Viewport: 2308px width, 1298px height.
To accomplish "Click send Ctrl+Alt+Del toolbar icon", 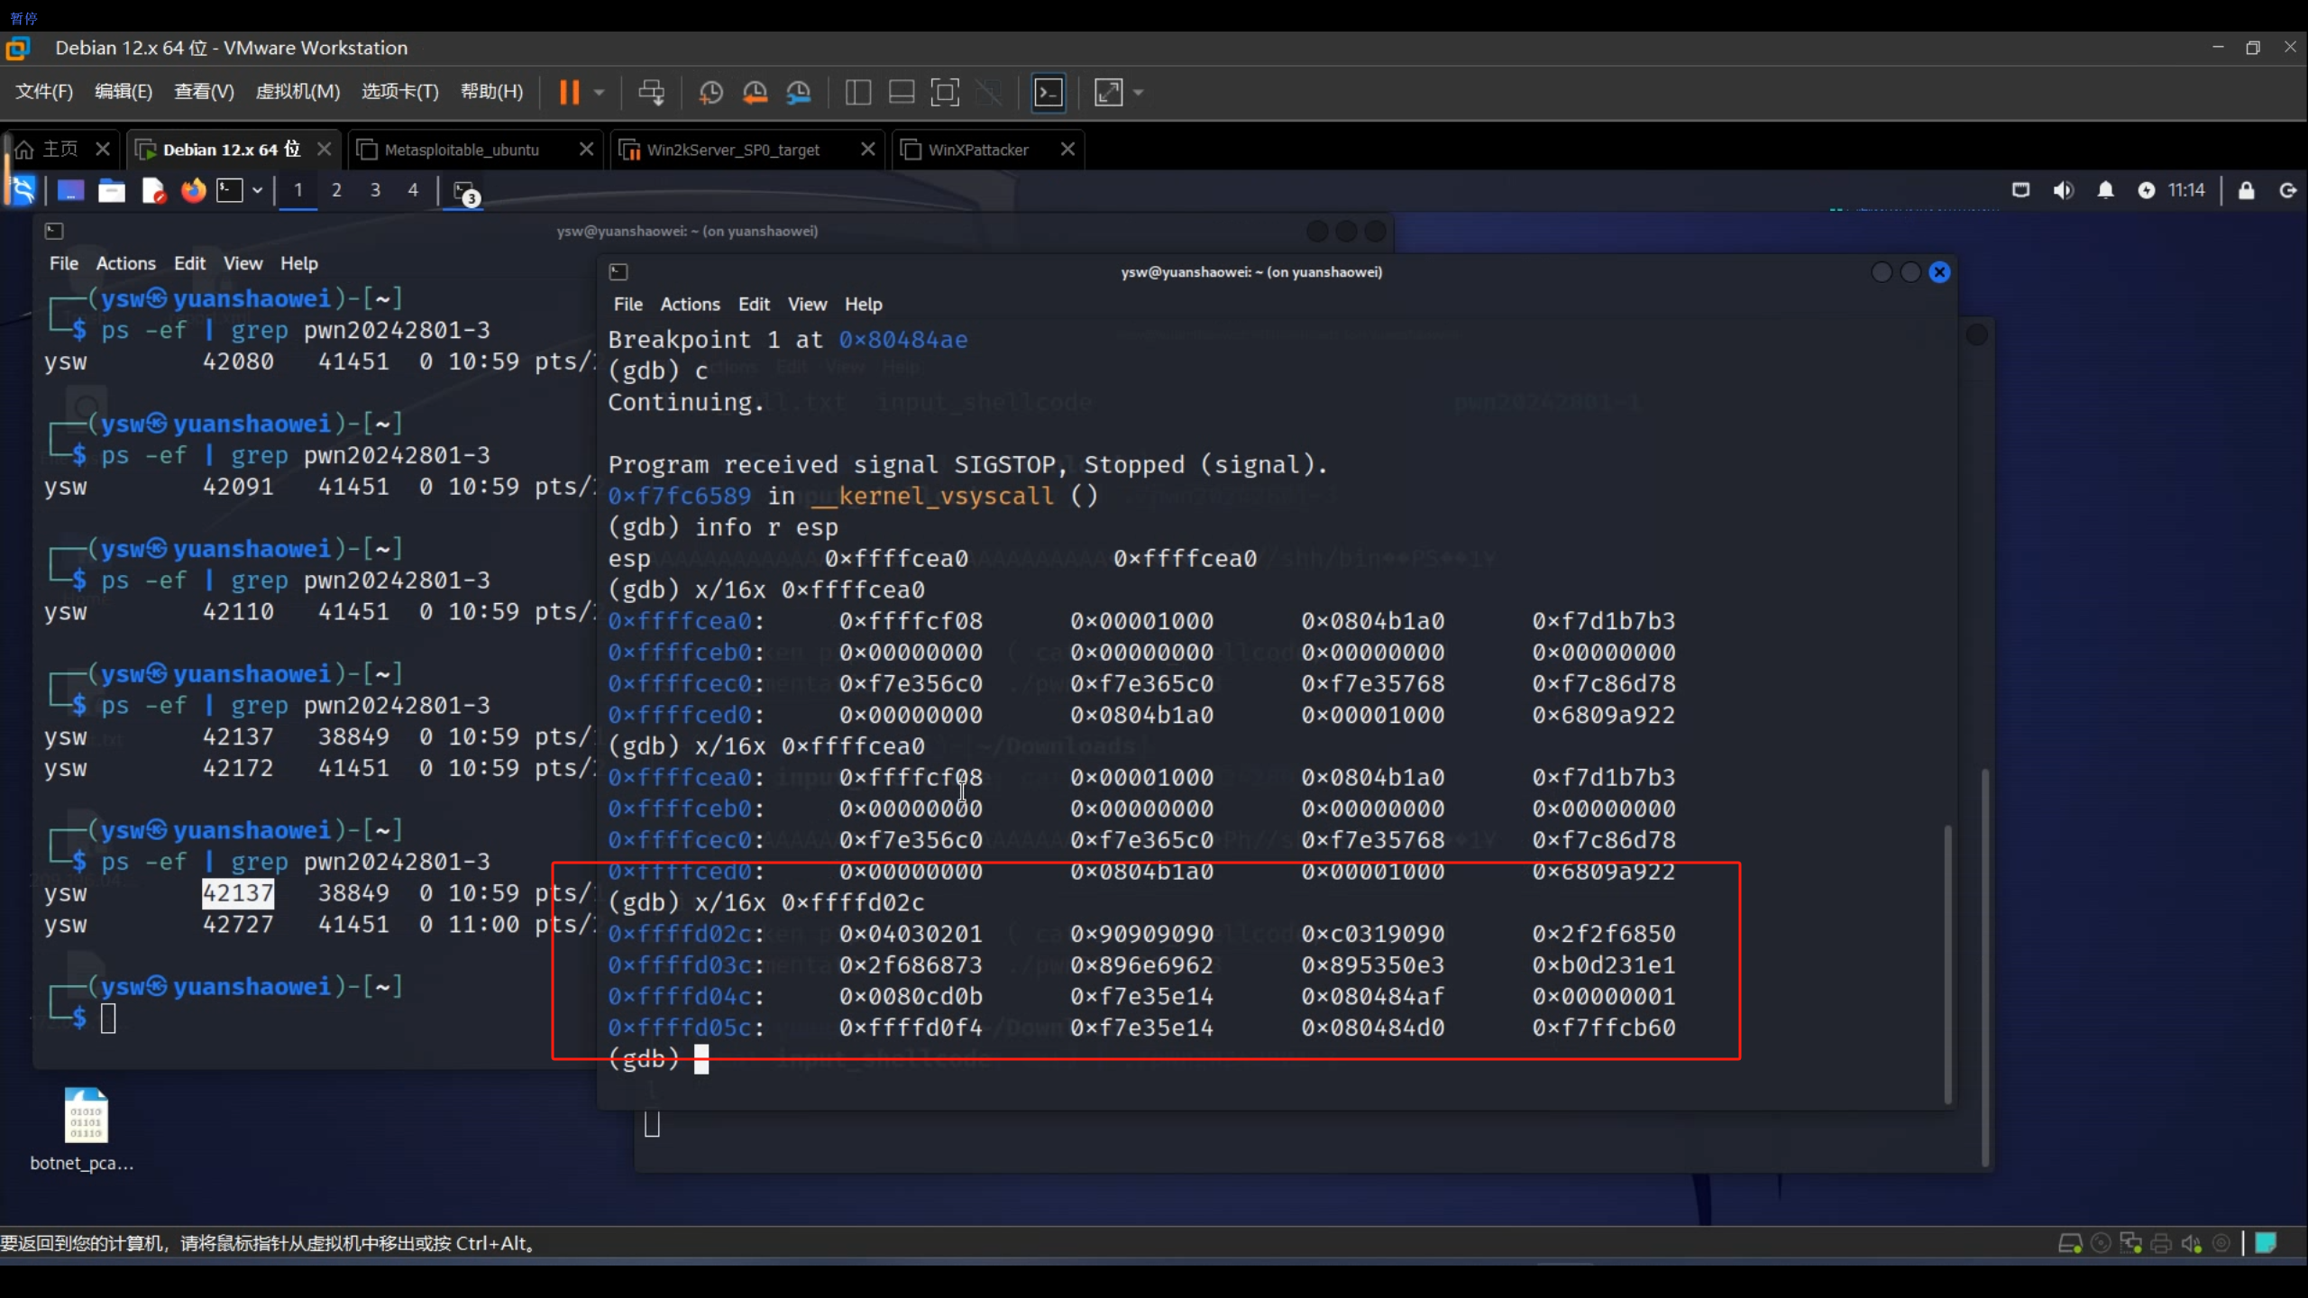I will pyautogui.click(x=651, y=92).
